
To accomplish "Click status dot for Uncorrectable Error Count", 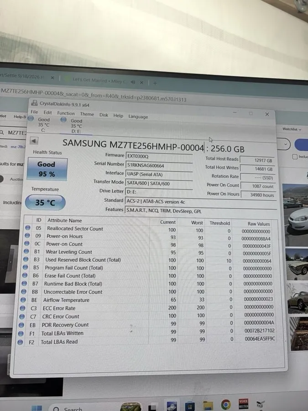I will click(24, 291).
